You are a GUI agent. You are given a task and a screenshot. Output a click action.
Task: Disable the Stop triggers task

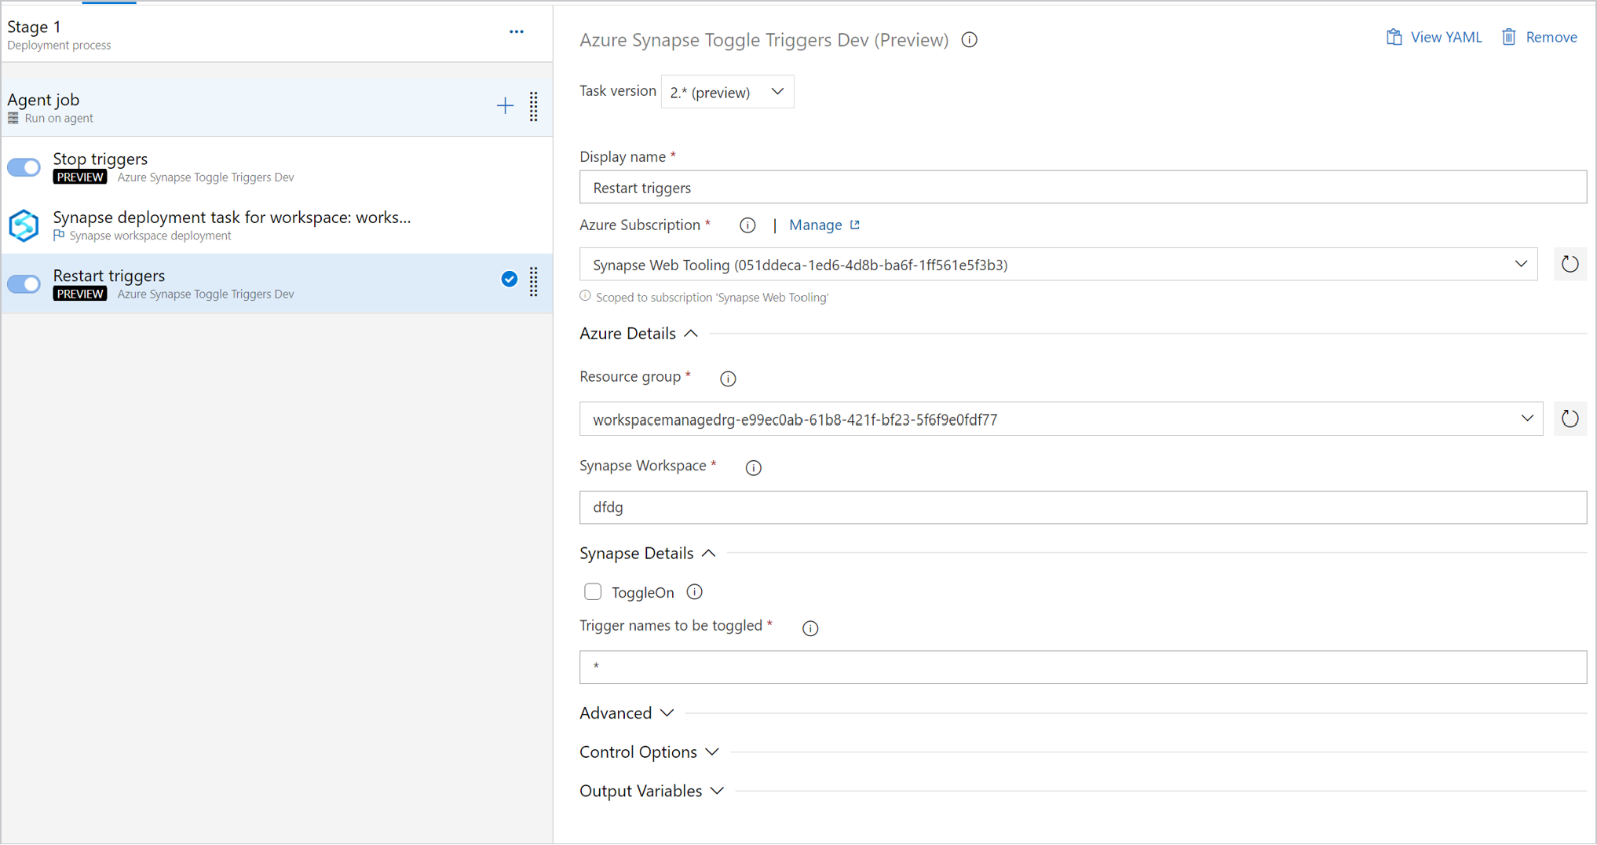click(24, 167)
